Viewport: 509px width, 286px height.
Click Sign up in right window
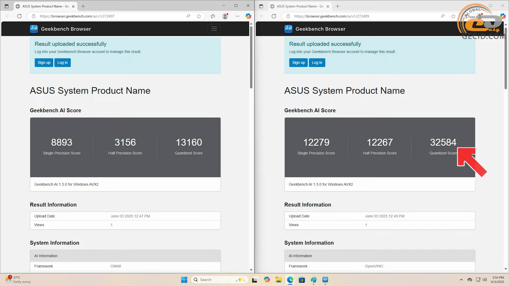coord(299,62)
